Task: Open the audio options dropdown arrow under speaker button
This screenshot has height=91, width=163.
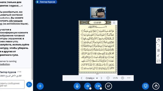Action: tap(90, 88)
